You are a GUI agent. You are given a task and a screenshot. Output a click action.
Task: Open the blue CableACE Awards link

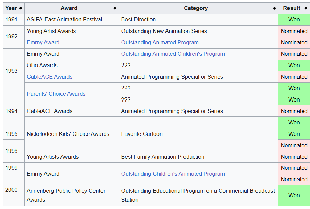[50, 77]
